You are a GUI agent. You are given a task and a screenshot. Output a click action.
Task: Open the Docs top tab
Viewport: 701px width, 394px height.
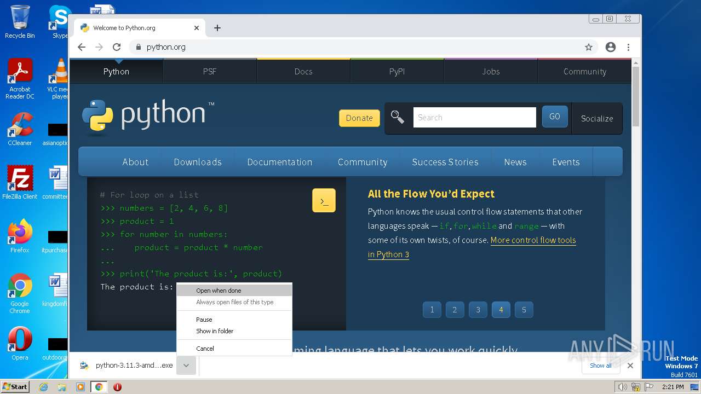click(x=303, y=71)
